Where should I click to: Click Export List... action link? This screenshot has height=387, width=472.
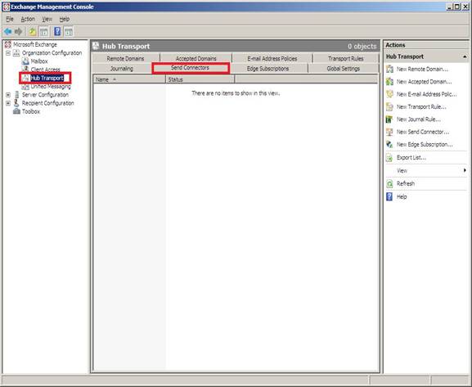411,158
